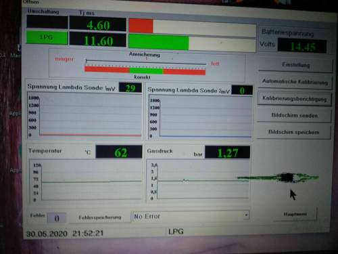Click the time 21:52:21 in status bar
The width and height of the screenshot is (338, 254).
click(x=88, y=233)
